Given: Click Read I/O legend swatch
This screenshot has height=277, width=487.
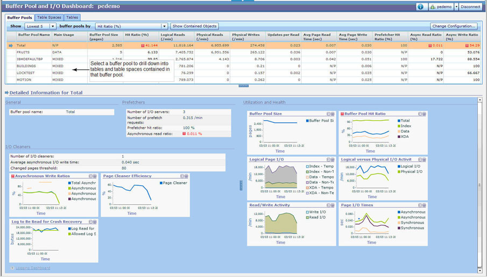Looking at the screenshot, I should pos(307,217).
